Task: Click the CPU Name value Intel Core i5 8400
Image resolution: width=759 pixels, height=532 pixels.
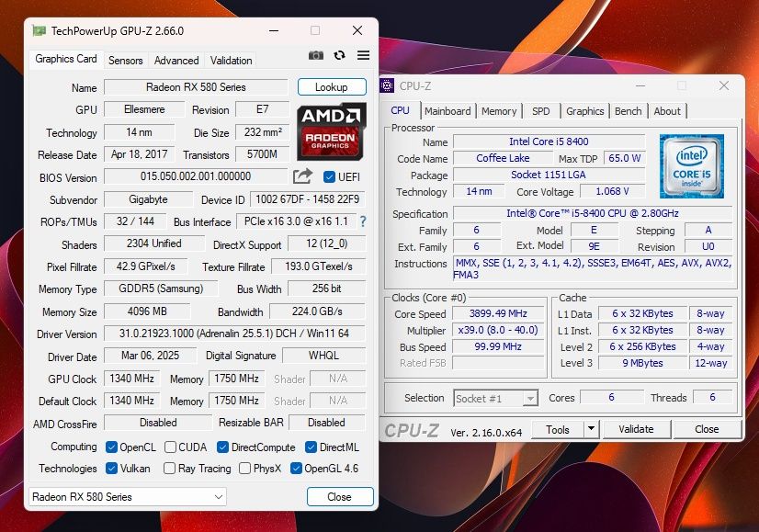Action: pyautogui.click(x=549, y=141)
